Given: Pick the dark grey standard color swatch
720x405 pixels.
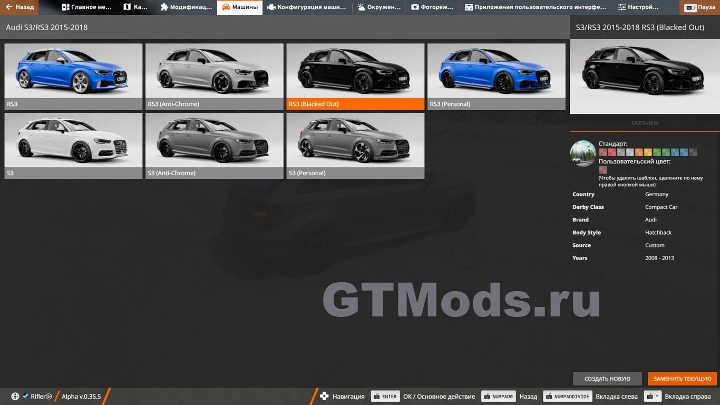Looking at the screenshot, I should pyautogui.click(x=693, y=152).
